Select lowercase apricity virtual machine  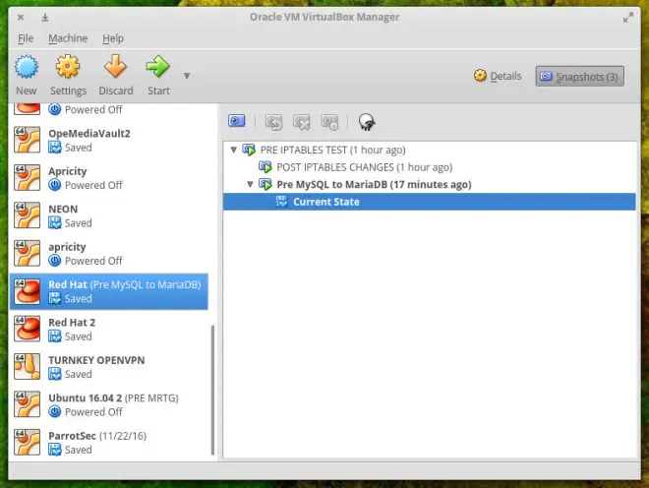tap(109, 254)
